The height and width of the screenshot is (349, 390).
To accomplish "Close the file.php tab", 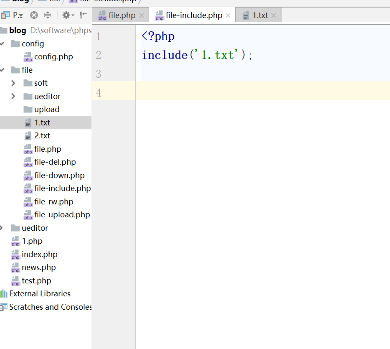I will click(x=142, y=15).
